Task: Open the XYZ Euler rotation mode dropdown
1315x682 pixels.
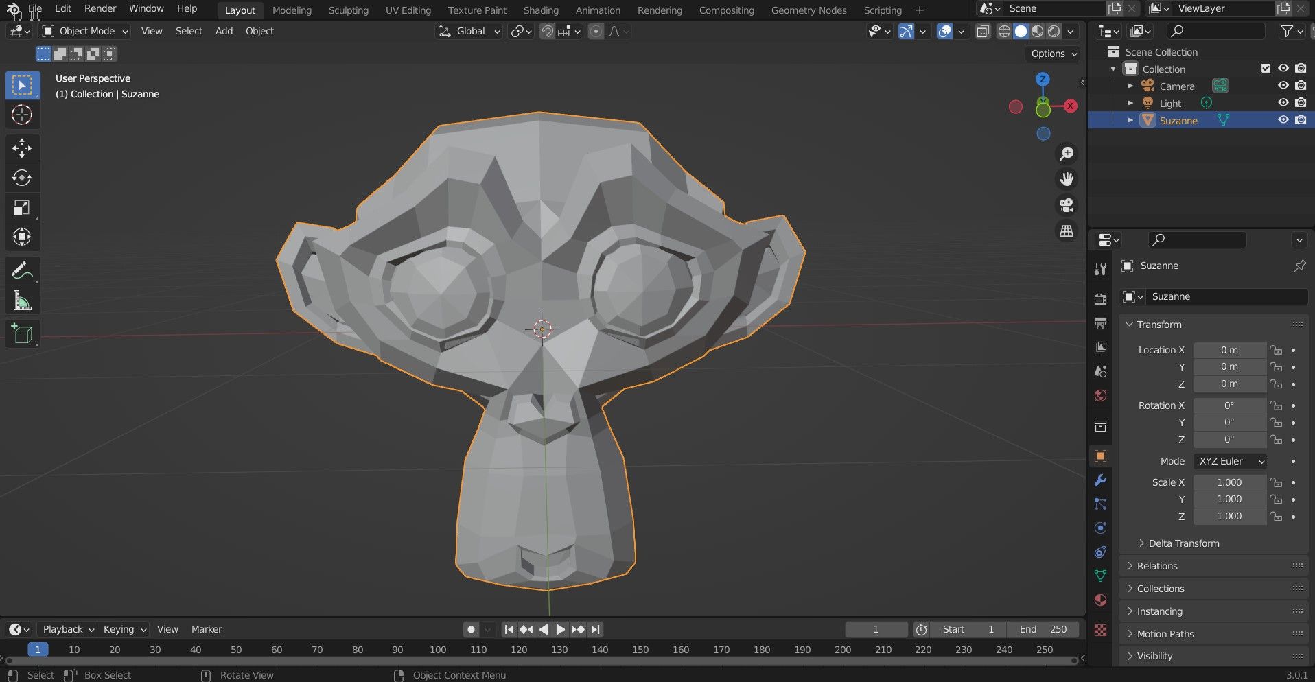Action: (1230, 461)
